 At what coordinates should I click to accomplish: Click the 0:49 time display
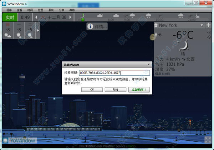(x=25, y=17)
